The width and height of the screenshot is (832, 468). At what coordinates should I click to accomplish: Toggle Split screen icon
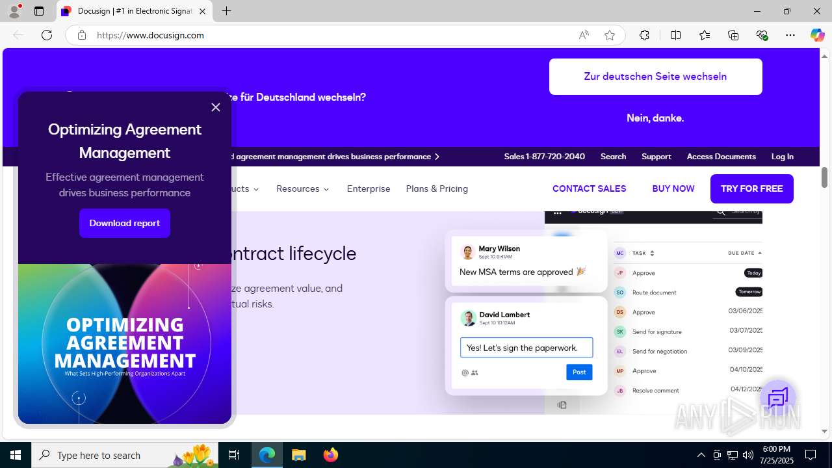pyautogui.click(x=675, y=35)
